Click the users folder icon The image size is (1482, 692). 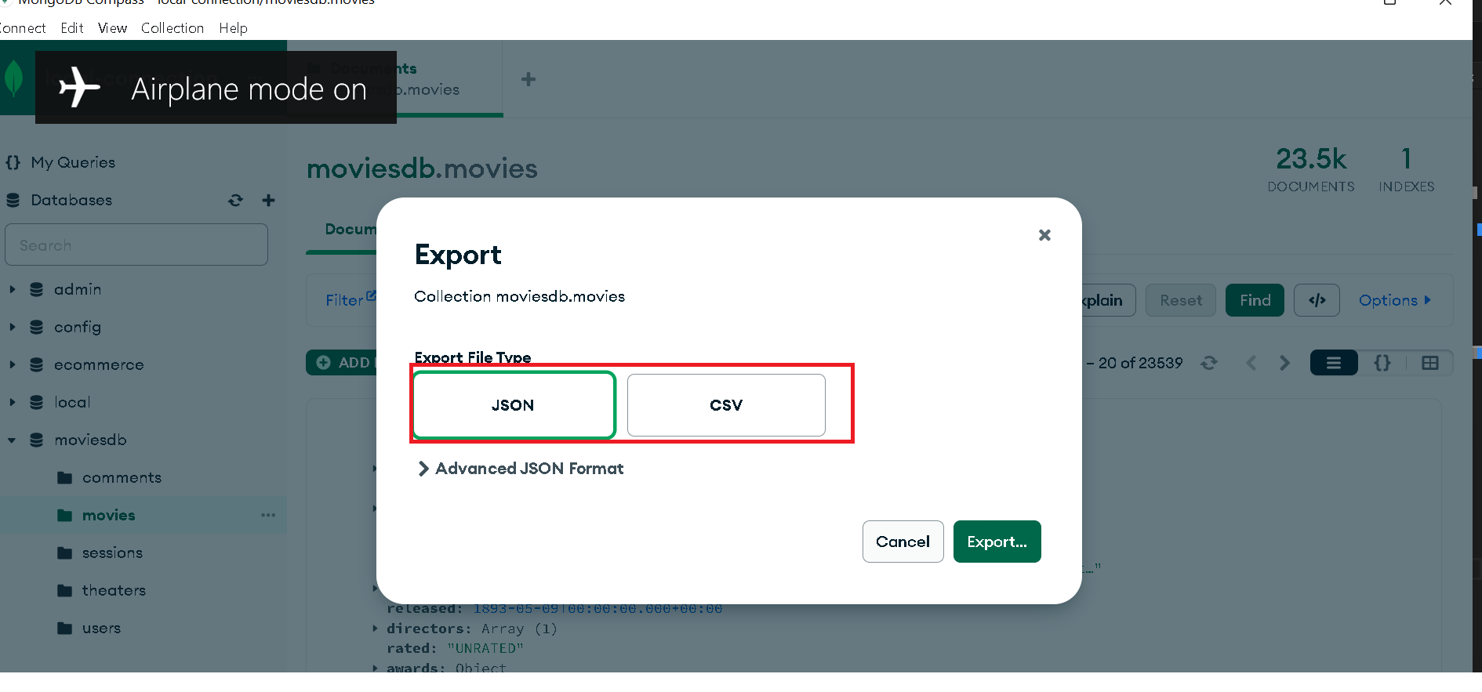[x=65, y=628]
